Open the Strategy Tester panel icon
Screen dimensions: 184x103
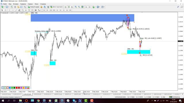25,7
